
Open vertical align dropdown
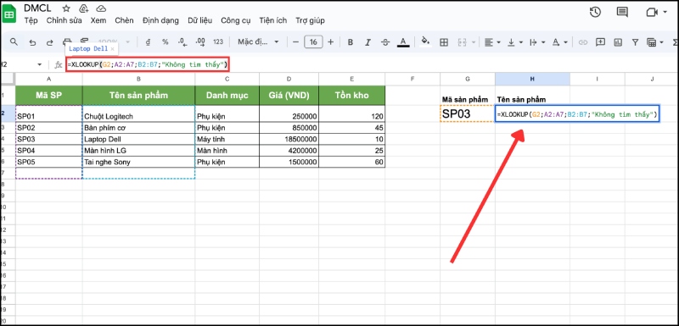[x=514, y=41]
